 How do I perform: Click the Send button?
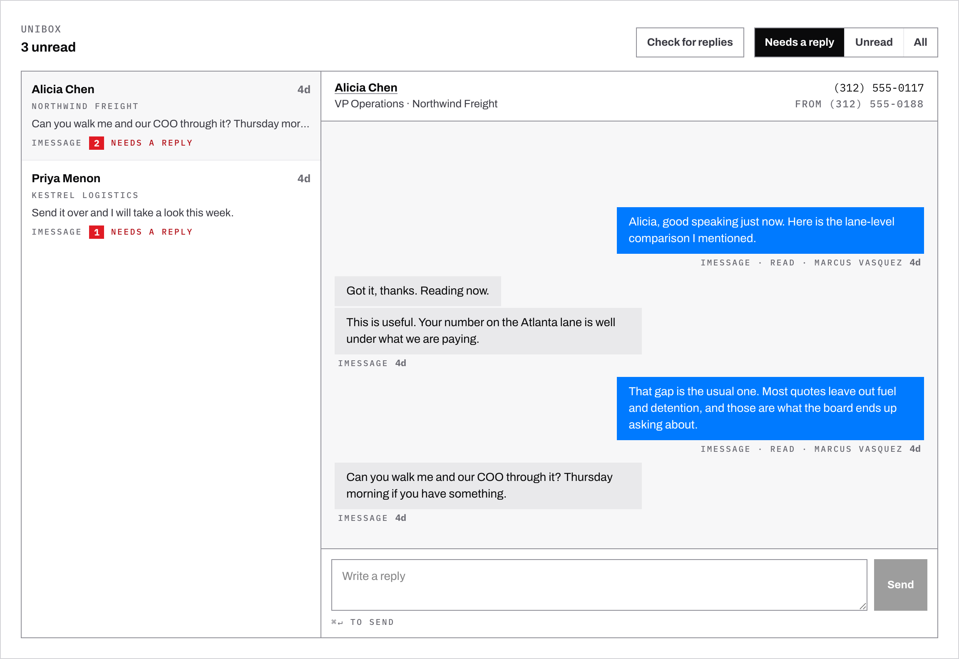coord(900,585)
